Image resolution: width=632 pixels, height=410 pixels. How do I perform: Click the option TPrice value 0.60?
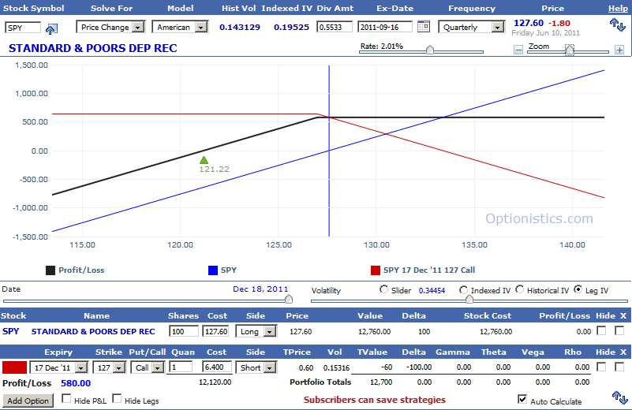(306, 367)
